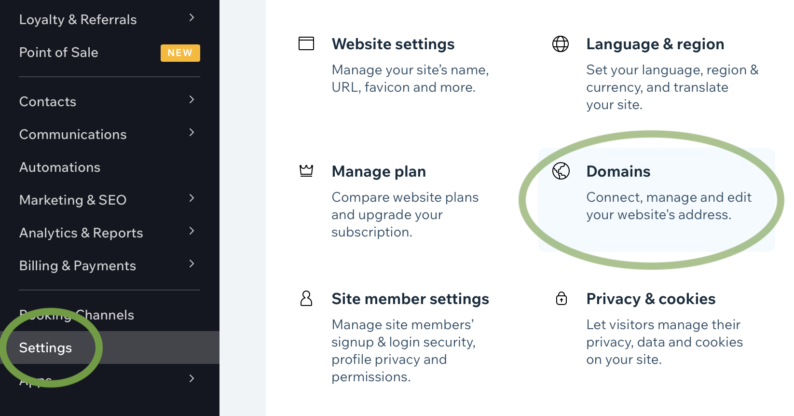Expand the Apps menu
This screenshot has height=416, width=794.
click(x=192, y=378)
